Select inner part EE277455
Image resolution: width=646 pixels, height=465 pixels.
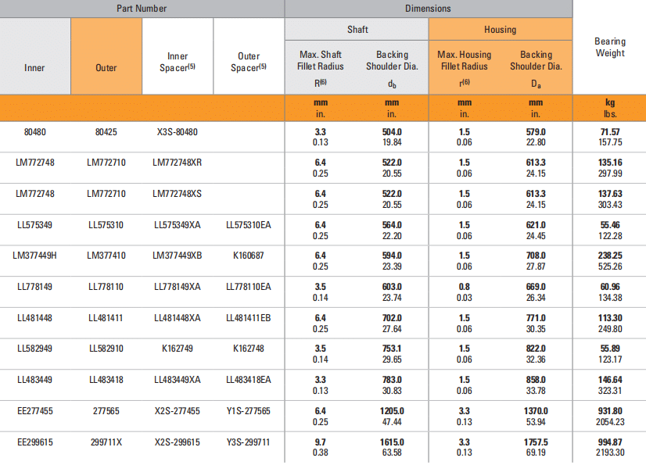(x=34, y=410)
